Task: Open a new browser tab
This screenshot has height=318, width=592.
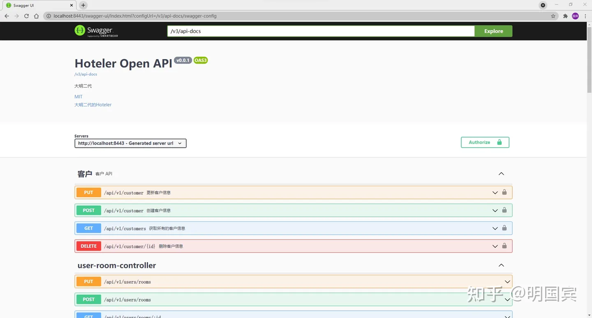Action: click(x=83, y=5)
